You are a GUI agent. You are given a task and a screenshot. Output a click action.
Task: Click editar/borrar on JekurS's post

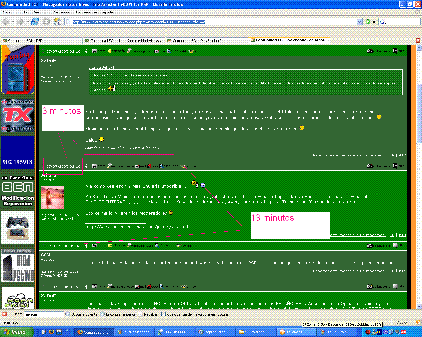[379, 166]
